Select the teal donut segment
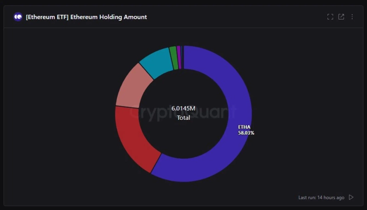 156,64
